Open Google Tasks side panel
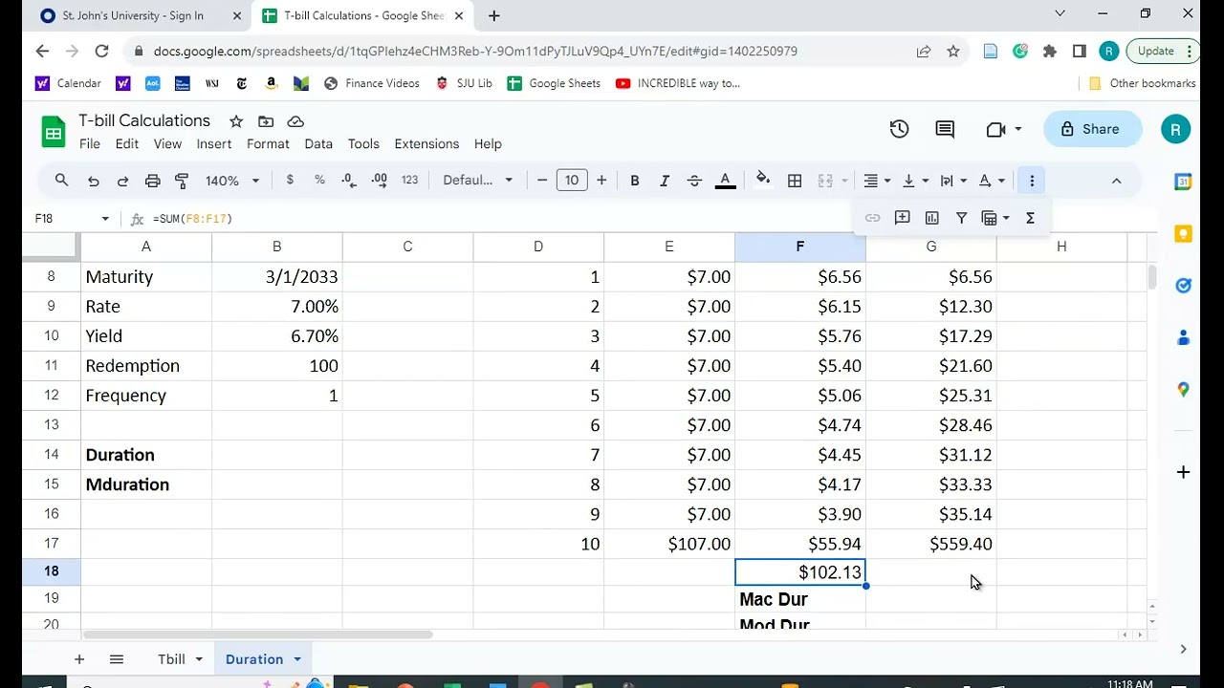The width and height of the screenshot is (1224, 688). [1183, 286]
